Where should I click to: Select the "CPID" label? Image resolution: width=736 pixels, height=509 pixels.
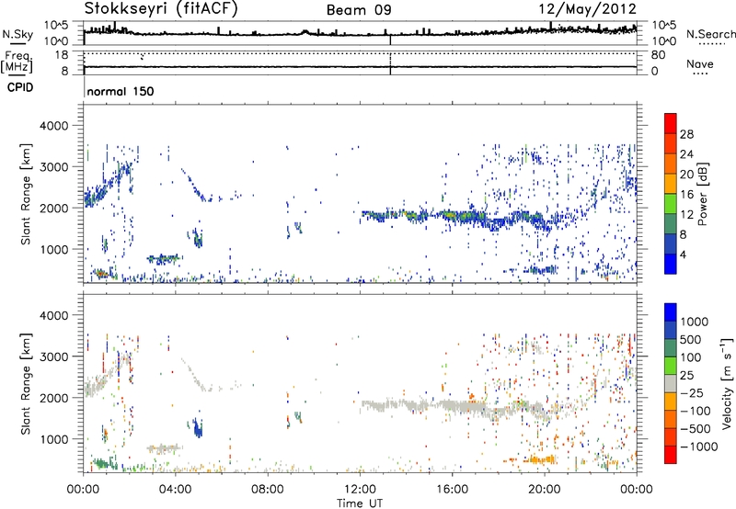[x=20, y=87]
